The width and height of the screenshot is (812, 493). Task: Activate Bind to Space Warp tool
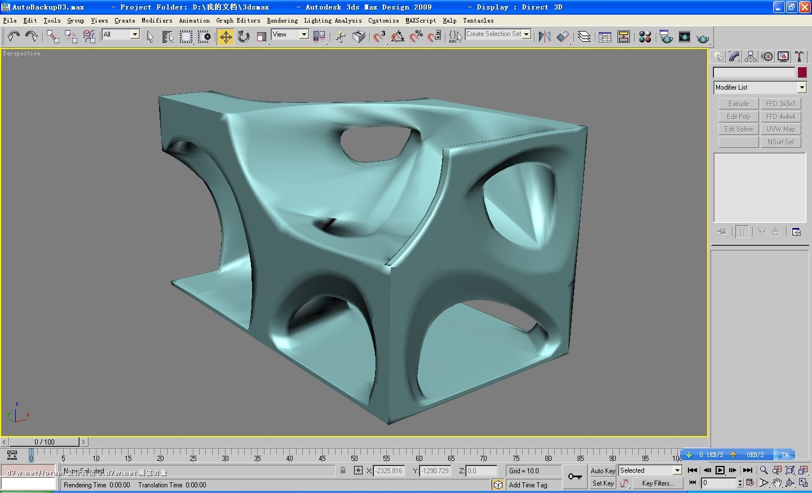pyautogui.click(x=89, y=37)
